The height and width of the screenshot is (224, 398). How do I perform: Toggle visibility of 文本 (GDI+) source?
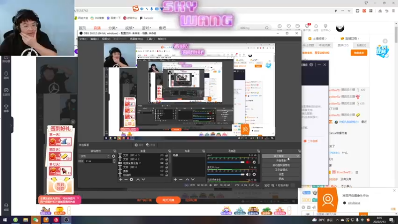pos(162,167)
